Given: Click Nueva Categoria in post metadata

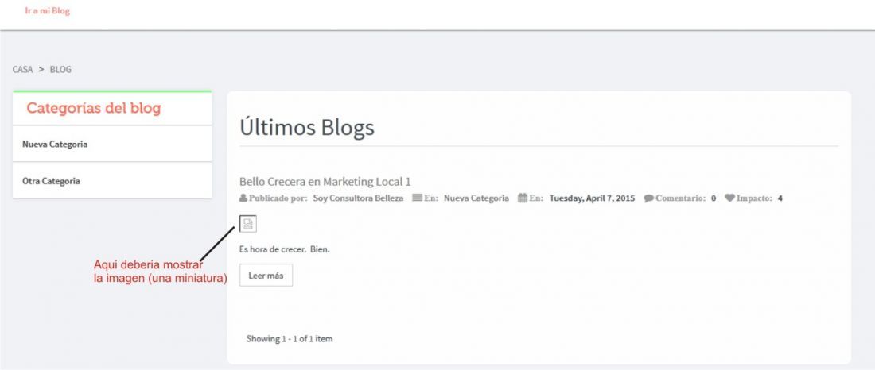Looking at the screenshot, I should (x=476, y=198).
